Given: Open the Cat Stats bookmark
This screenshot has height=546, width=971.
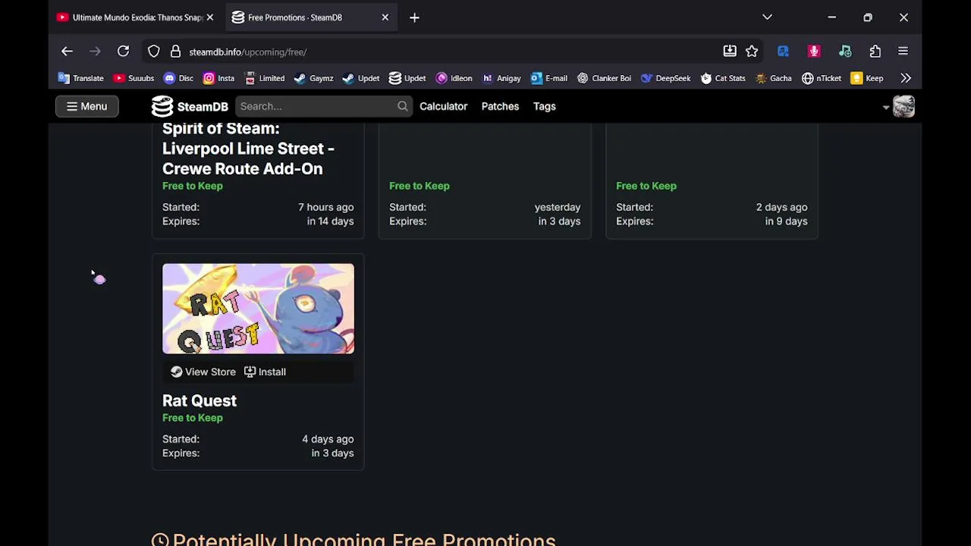Looking at the screenshot, I should click(723, 78).
